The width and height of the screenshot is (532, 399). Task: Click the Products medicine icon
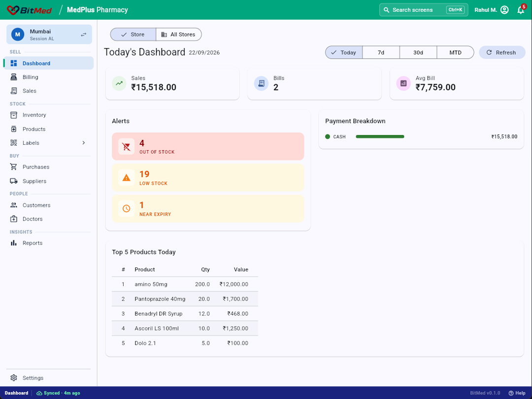pos(14,129)
